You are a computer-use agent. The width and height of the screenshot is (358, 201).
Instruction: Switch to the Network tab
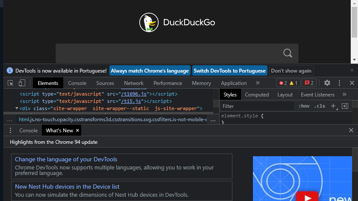tap(134, 83)
